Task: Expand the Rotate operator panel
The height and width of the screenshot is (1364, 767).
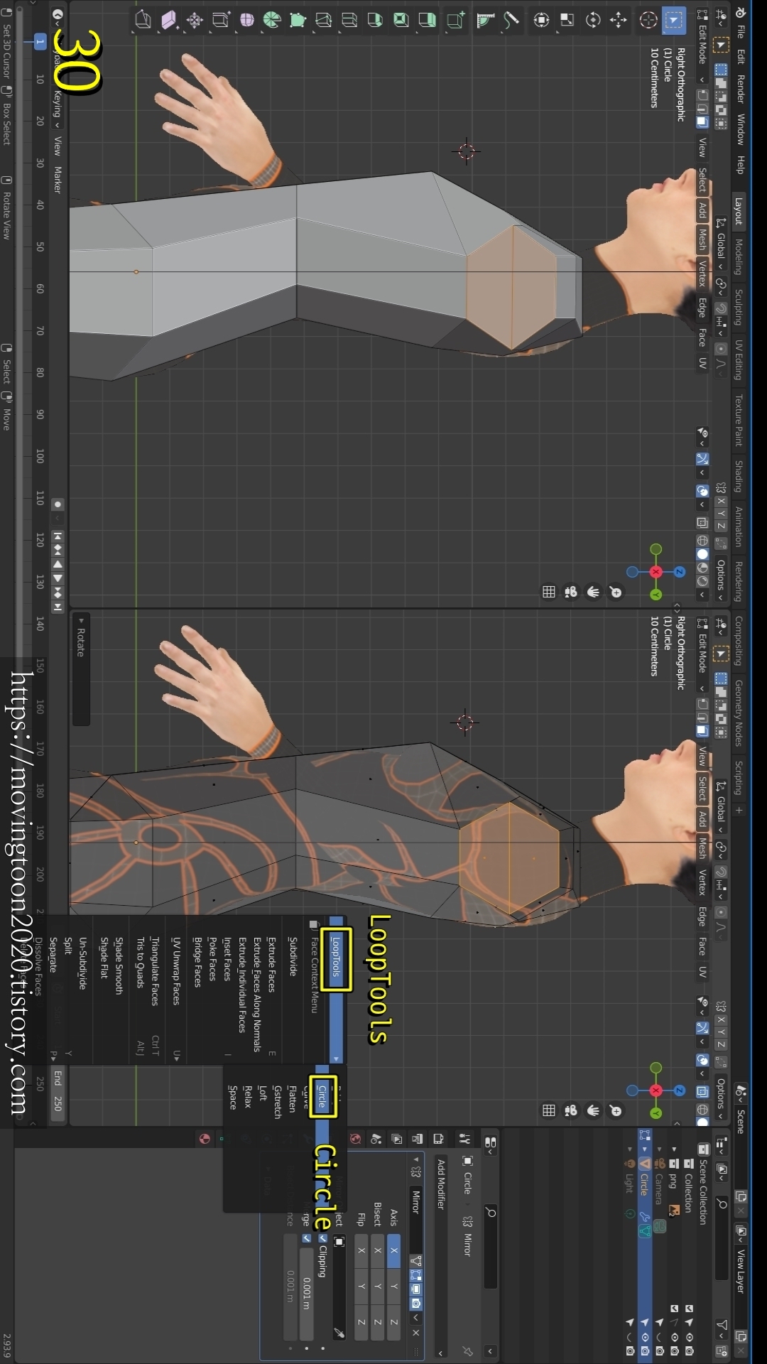Action: coord(81,621)
